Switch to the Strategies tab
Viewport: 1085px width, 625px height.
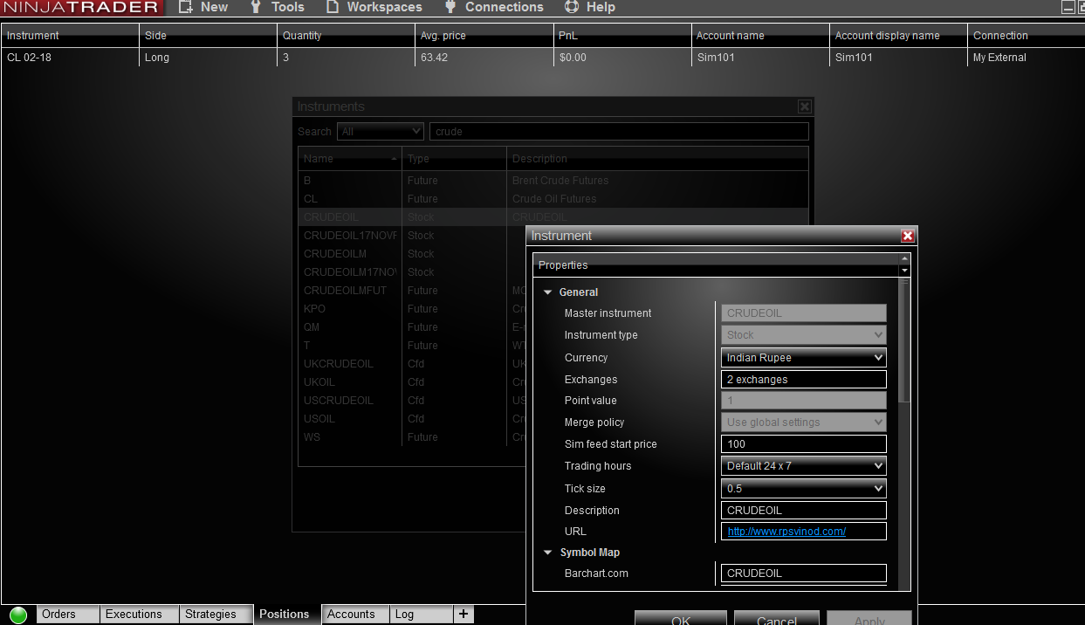(216, 615)
